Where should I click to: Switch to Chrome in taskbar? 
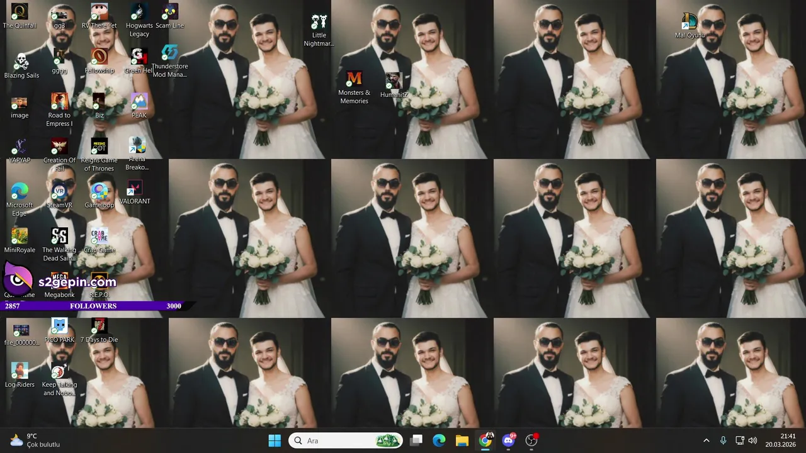[485, 440]
